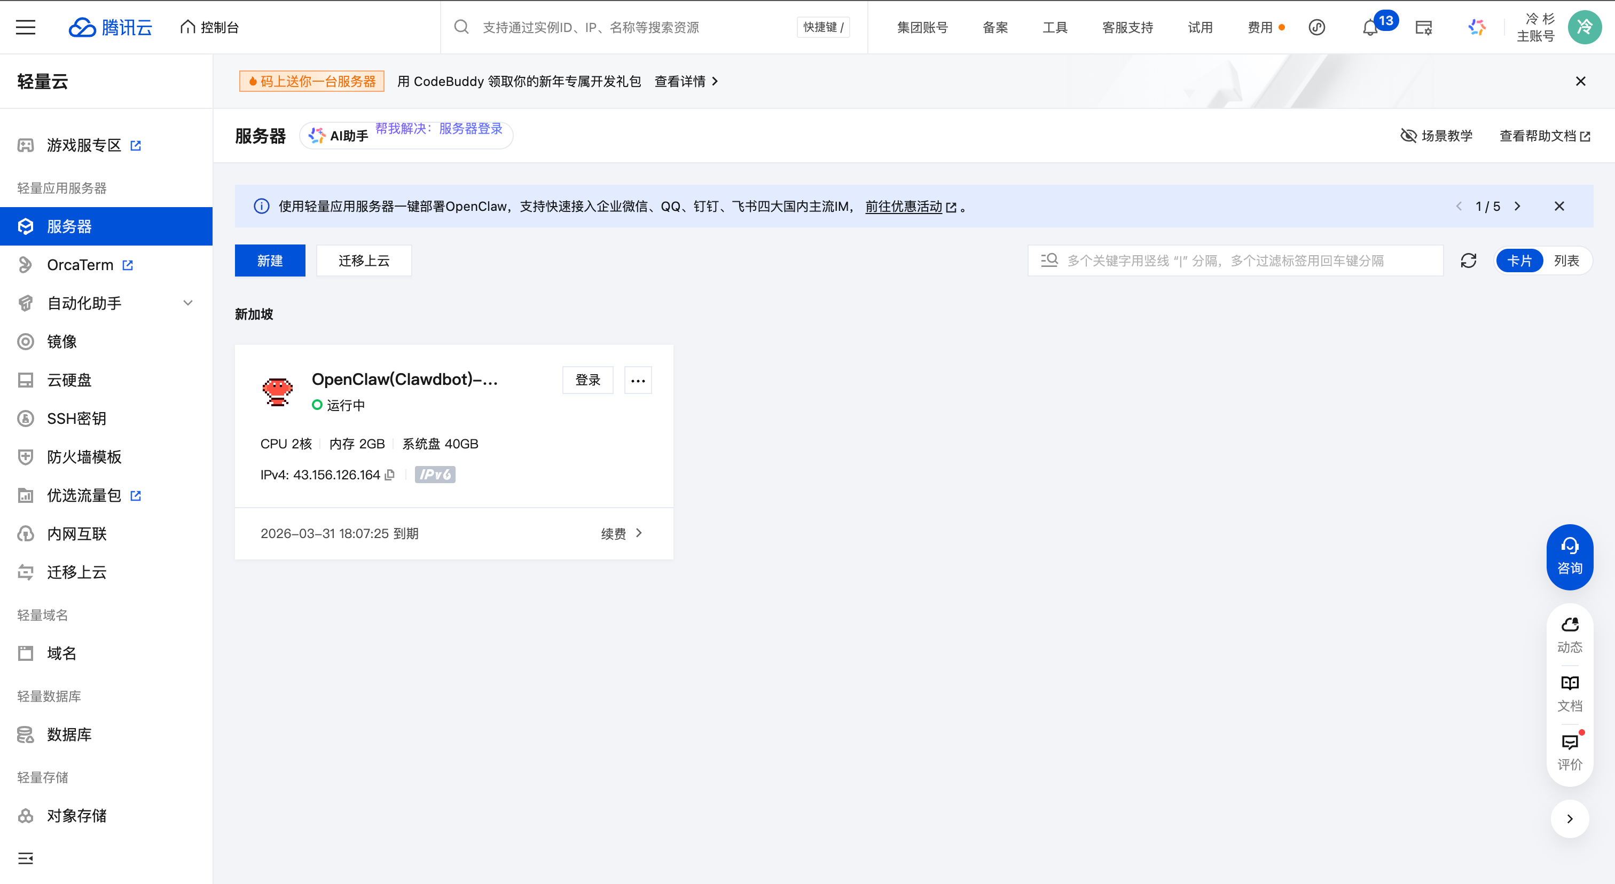Refresh the server list

[1469, 260]
